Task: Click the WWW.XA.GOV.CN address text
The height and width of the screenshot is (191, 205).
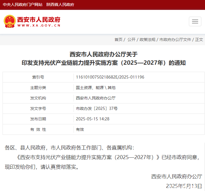Action: (x=39, y=26)
